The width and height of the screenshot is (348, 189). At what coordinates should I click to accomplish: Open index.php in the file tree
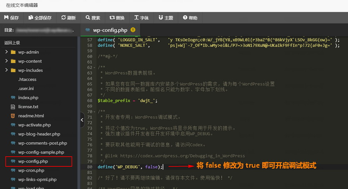tap(28, 98)
